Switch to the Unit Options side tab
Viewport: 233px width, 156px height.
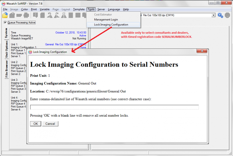6,49
